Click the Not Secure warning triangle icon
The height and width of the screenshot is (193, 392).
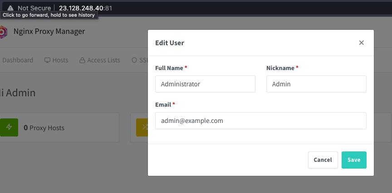point(10,8)
